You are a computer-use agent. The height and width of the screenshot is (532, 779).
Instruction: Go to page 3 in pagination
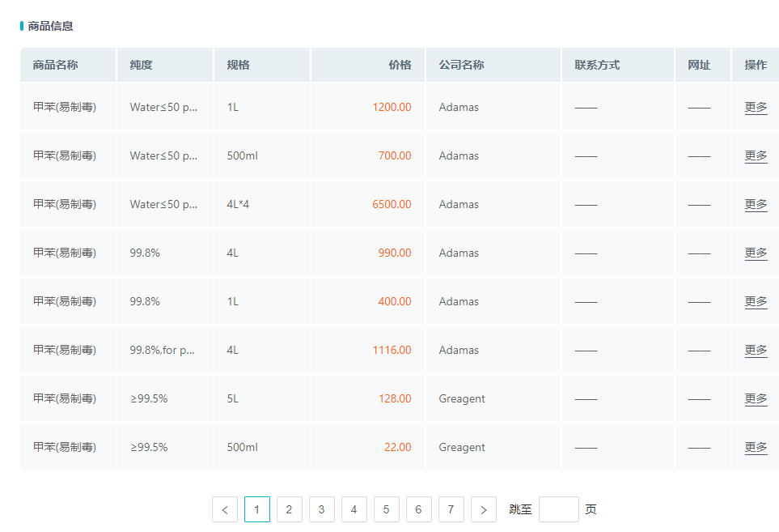click(x=321, y=509)
